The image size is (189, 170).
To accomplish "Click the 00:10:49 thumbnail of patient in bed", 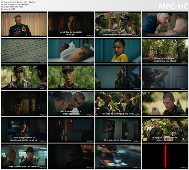I will tap(71, 51).
